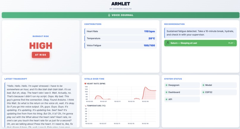Click inside the transcript text box

coord(41,105)
